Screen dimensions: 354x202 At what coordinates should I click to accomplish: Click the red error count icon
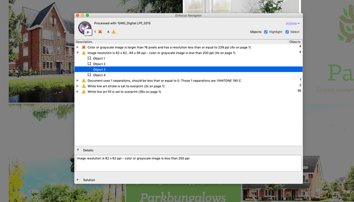(100, 32)
